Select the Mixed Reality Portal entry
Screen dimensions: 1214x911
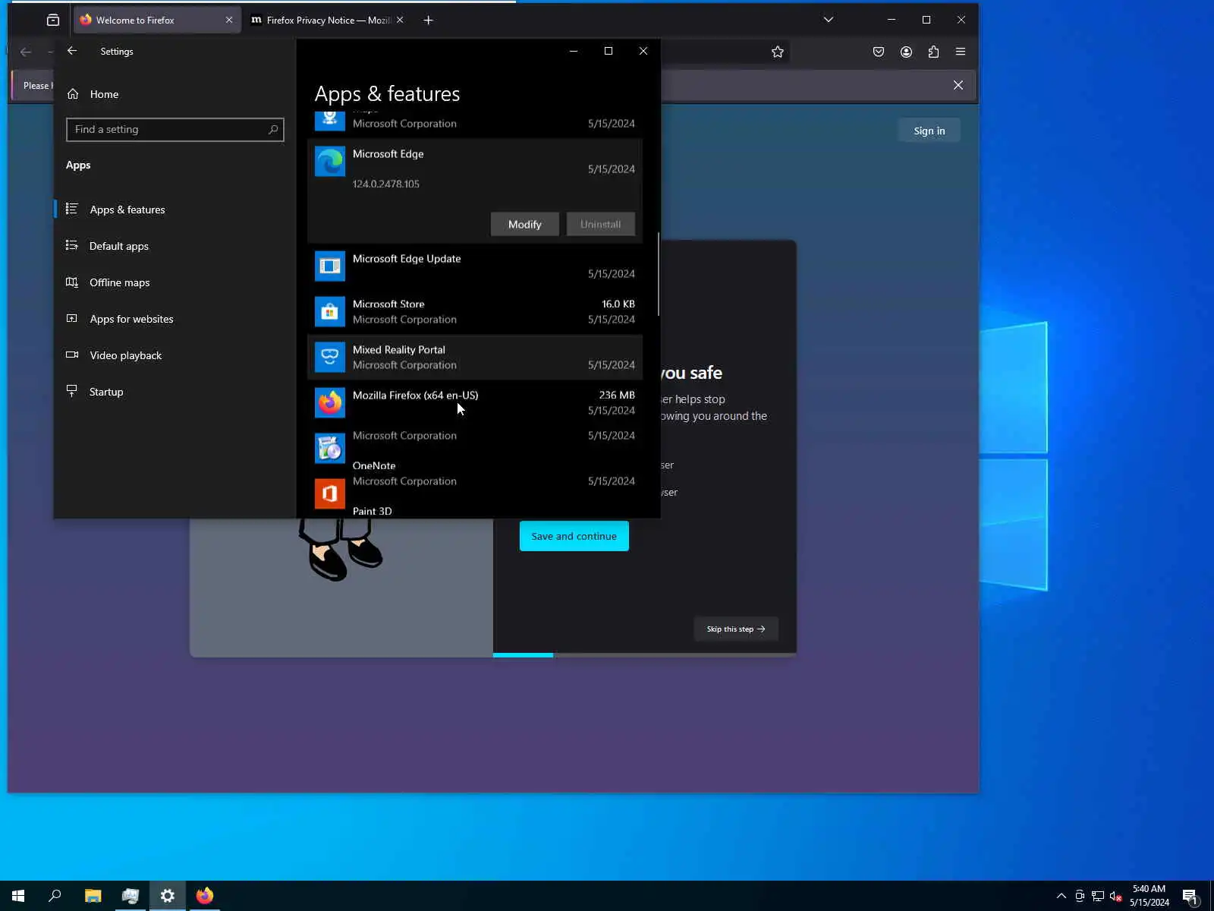coord(475,358)
